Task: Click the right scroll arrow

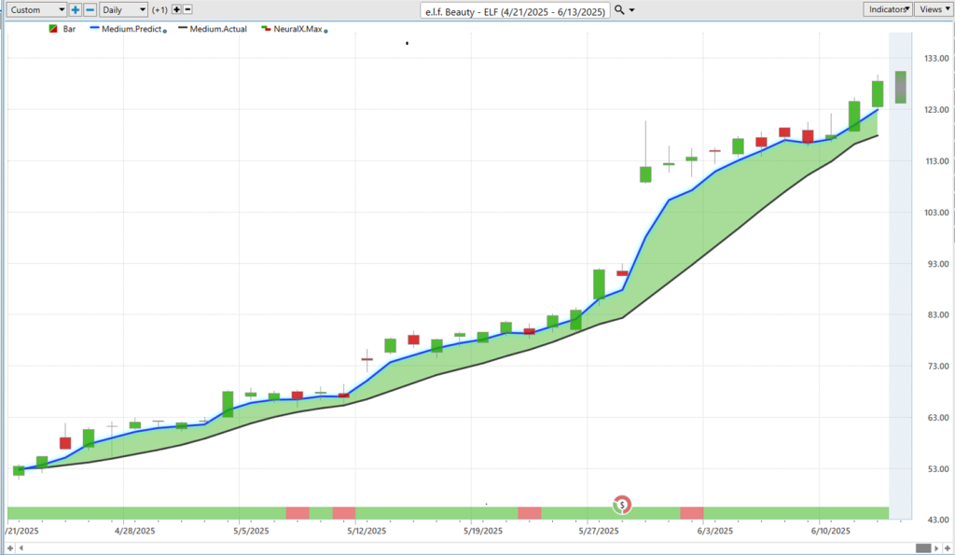Action: coord(937,548)
